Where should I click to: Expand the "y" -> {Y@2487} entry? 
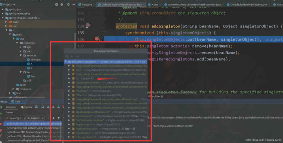coord(69,79)
